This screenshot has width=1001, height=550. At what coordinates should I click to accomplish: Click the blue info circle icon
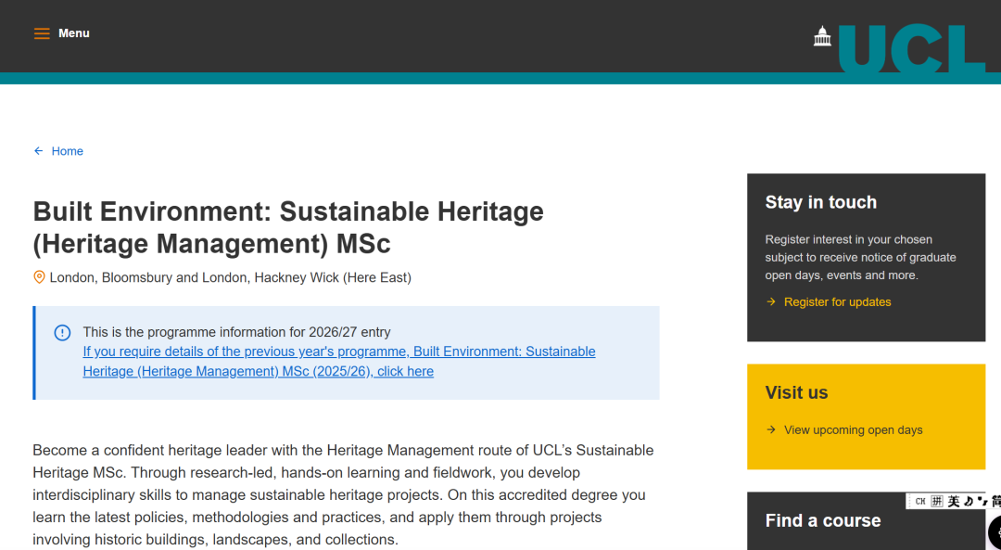pos(62,333)
